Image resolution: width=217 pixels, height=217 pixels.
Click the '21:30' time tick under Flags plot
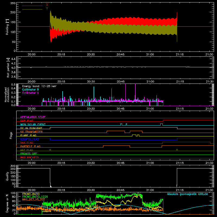click(x=209, y=163)
